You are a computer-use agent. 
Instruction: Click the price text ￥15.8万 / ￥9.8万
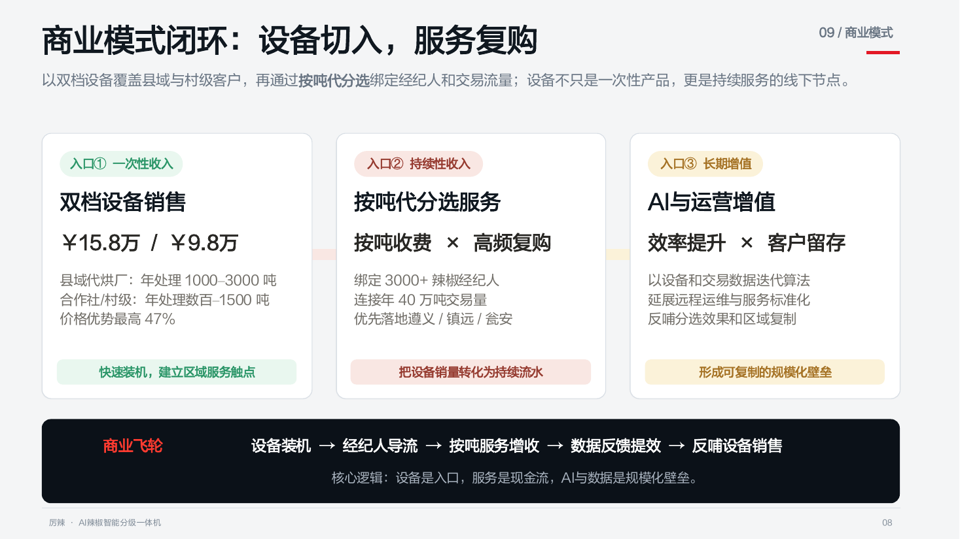pyautogui.click(x=149, y=243)
